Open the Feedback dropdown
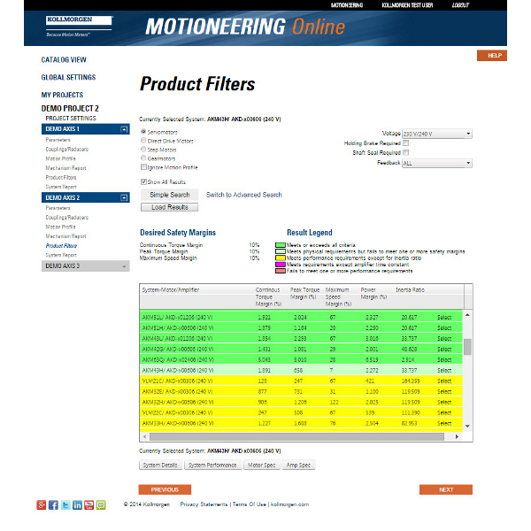This screenshot has width=531, height=531. pos(437,163)
